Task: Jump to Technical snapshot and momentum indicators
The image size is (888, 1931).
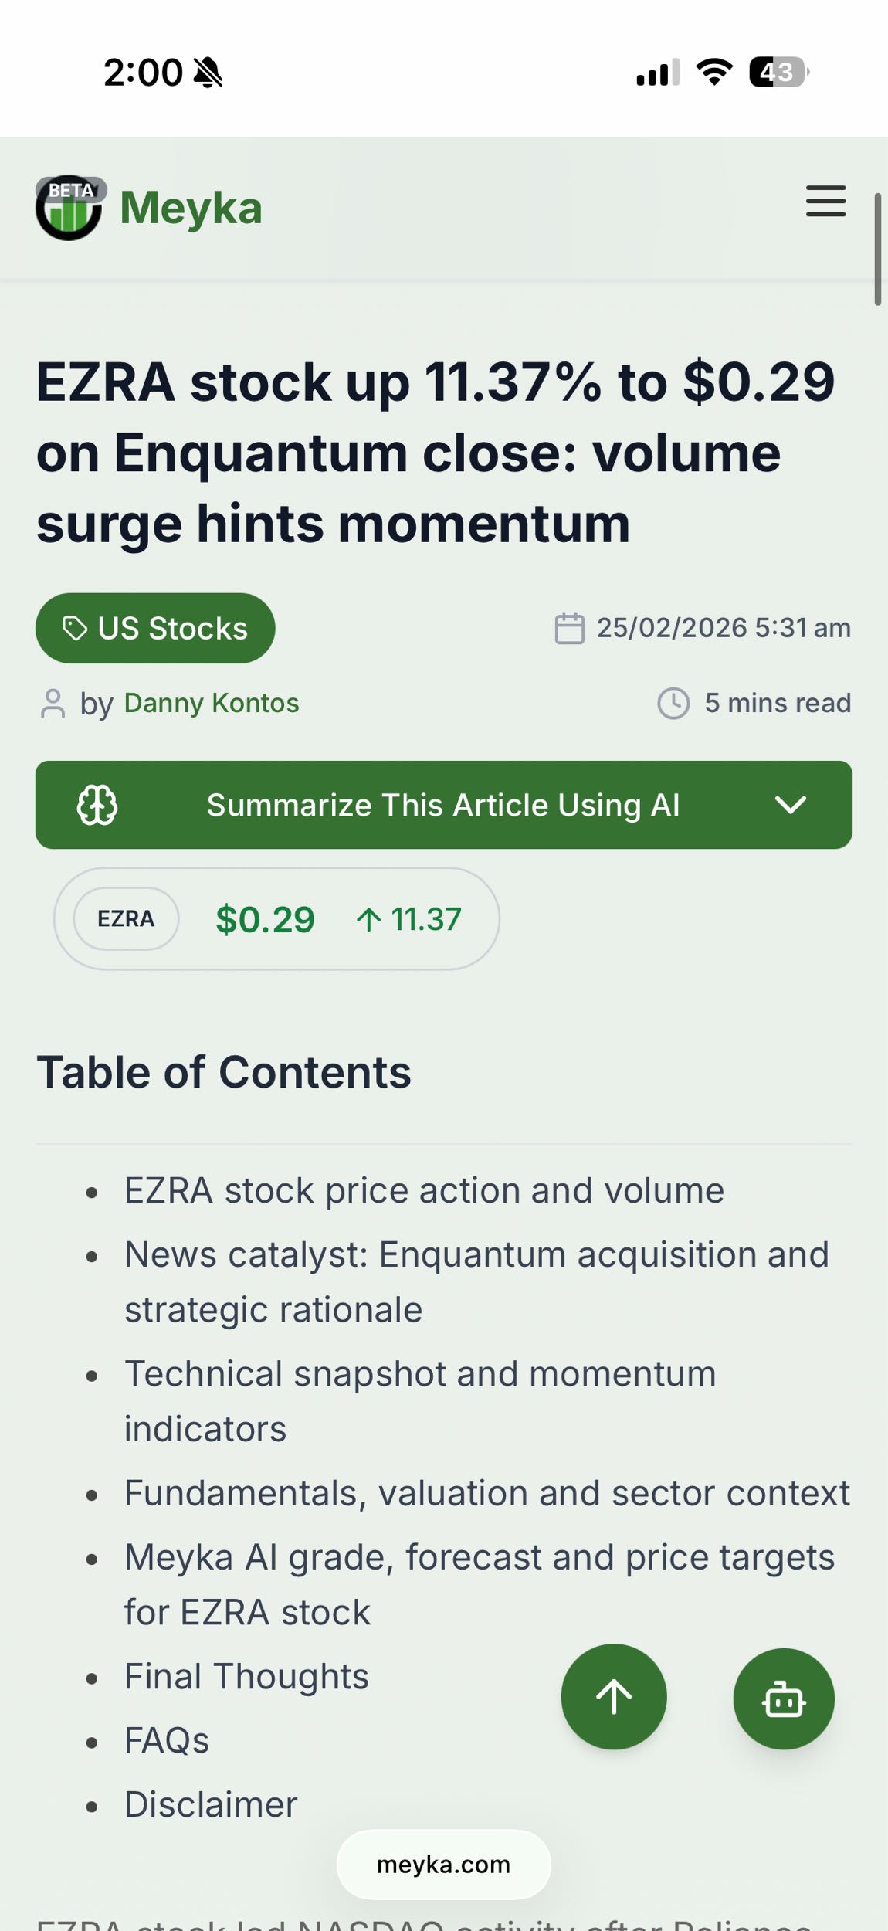Action: [420, 1401]
